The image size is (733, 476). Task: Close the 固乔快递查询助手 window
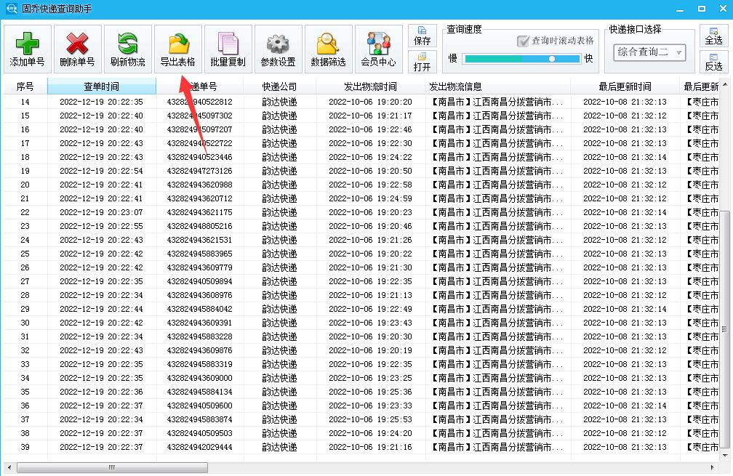click(x=723, y=9)
